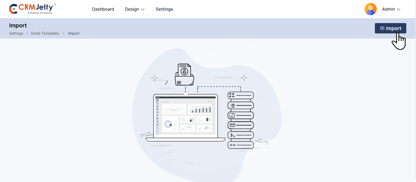The width and height of the screenshot is (416, 182).
Task: Click the Admin username label
Action: point(388,9)
